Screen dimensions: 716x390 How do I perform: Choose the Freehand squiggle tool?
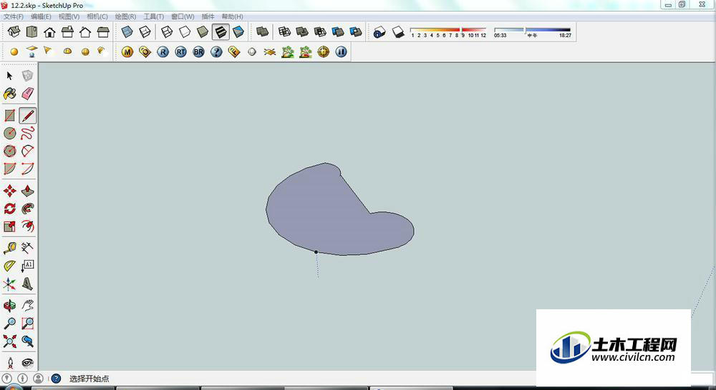(27, 133)
